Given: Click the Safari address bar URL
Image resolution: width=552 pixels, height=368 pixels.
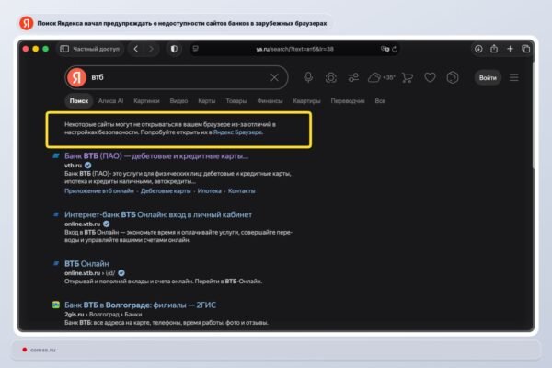Looking at the screenshot, I should click(294, 49).
